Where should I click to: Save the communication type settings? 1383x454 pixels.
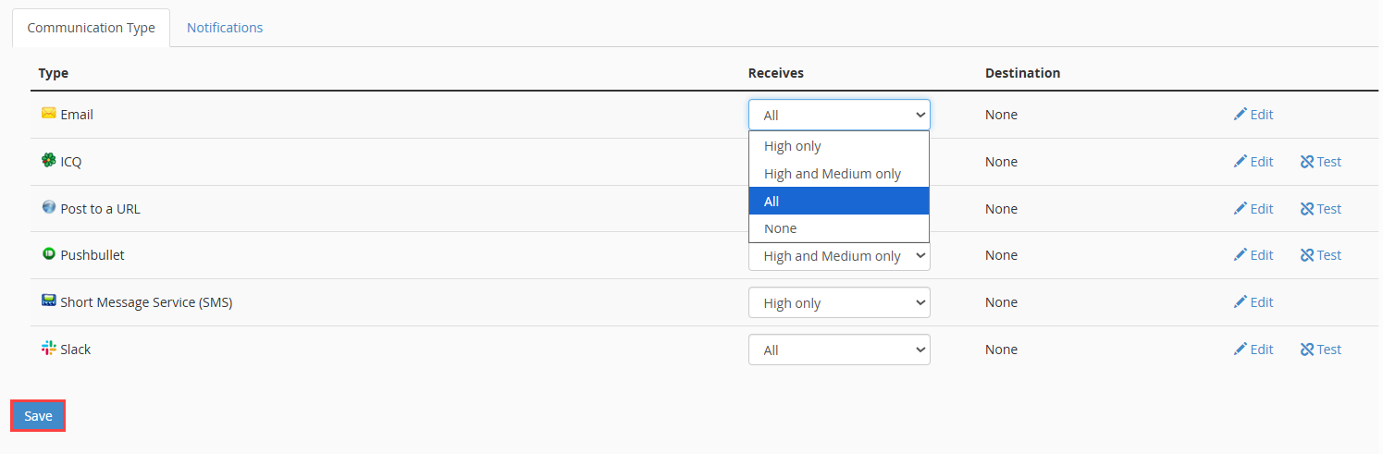[x=38, y=416]
